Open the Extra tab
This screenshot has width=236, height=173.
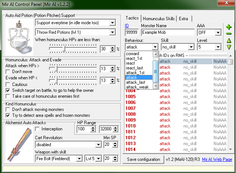[x=184, y=19]
